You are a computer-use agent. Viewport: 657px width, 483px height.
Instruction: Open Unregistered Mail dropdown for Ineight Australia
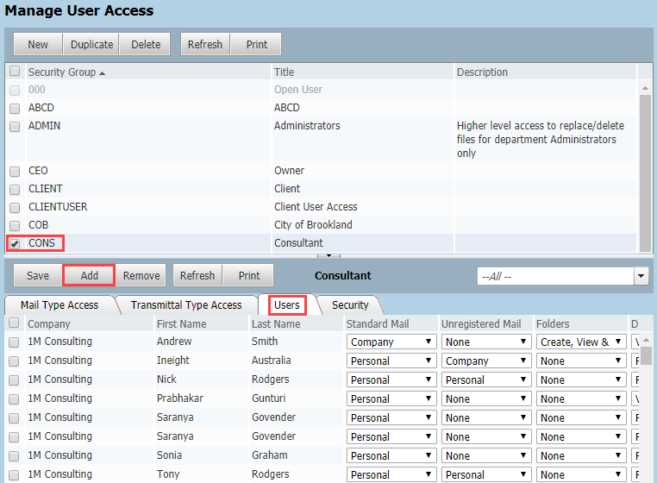click(485, 361)
